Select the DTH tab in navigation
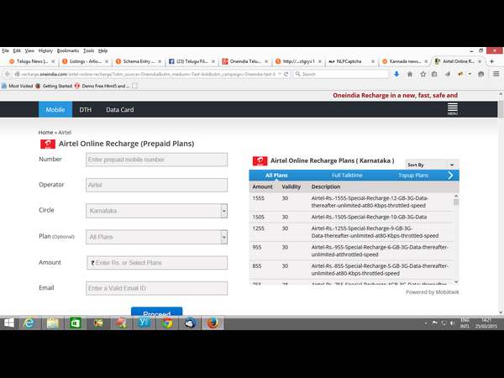This screenshot has height=378, width=504. [x=85, y=110]
